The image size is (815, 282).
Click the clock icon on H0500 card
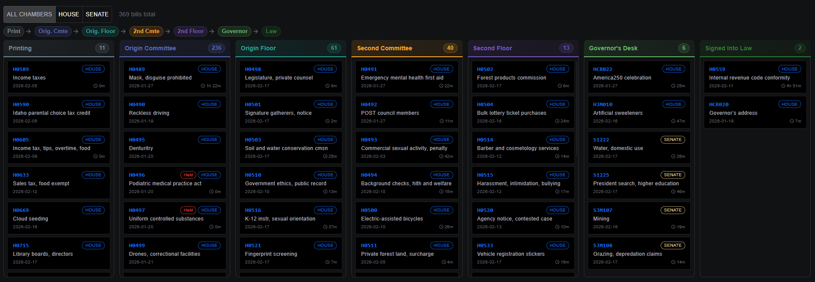click(x=441, y=227)
